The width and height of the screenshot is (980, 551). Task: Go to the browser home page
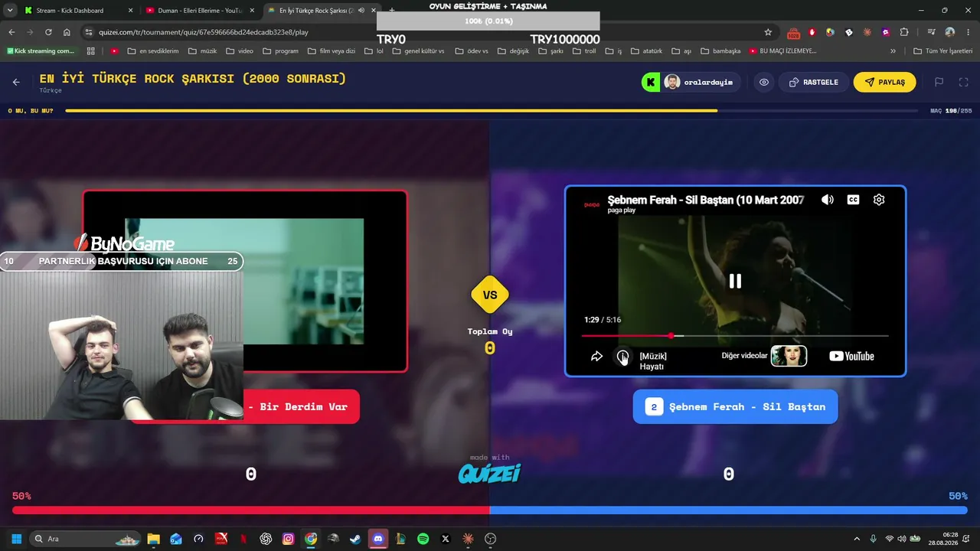coord(67,32)
